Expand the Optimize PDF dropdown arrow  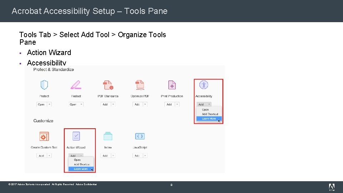point(145,104)
